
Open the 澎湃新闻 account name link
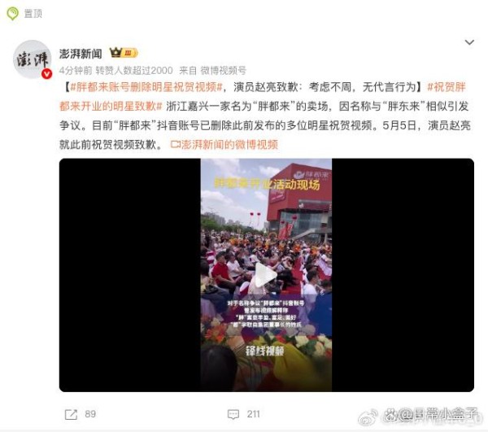coord(81,54)
